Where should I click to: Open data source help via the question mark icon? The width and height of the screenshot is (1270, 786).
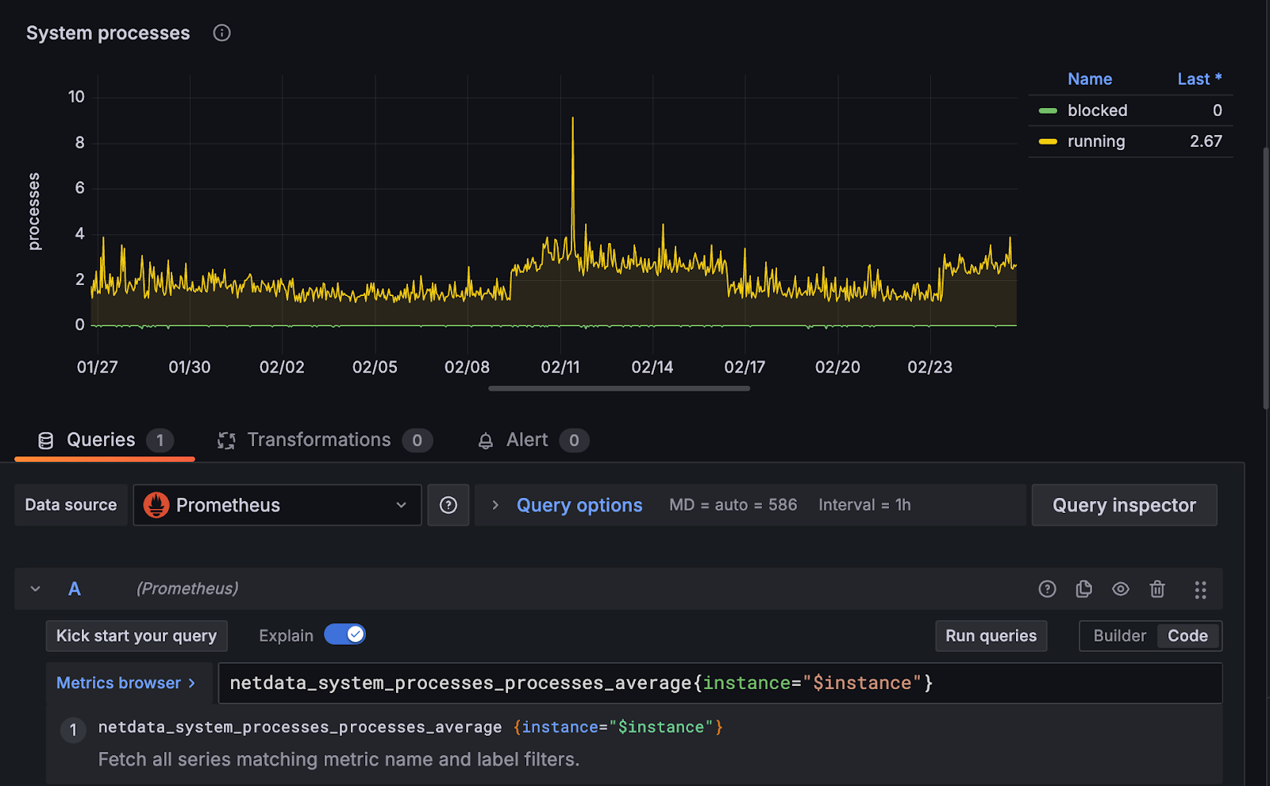[448, 505]
